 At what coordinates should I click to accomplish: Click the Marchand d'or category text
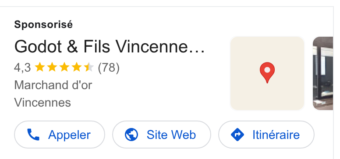point(53,85)
